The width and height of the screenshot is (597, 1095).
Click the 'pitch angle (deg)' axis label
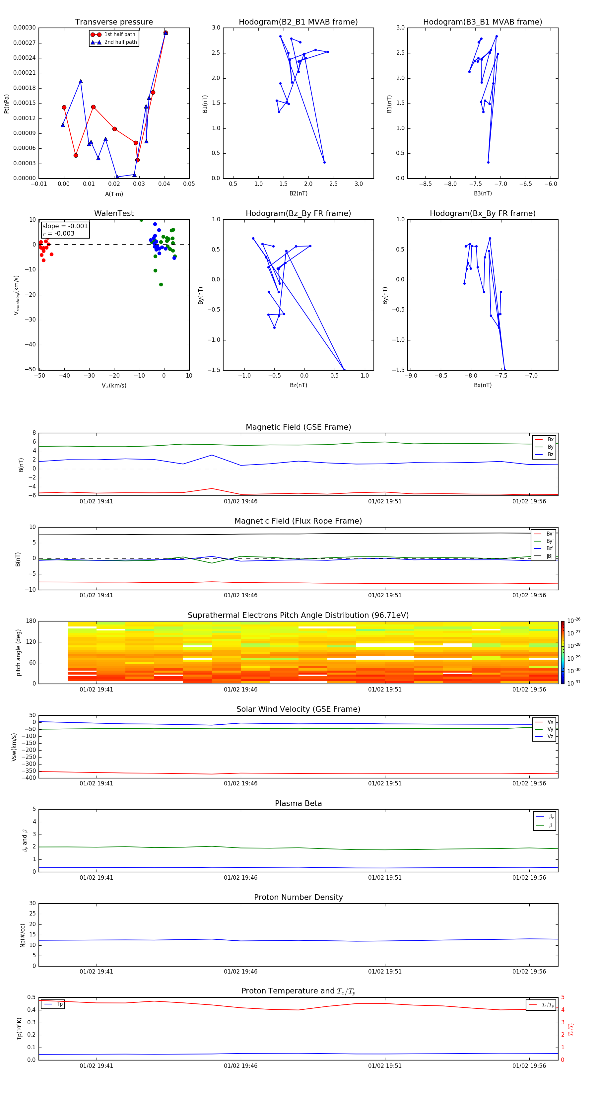18,652
